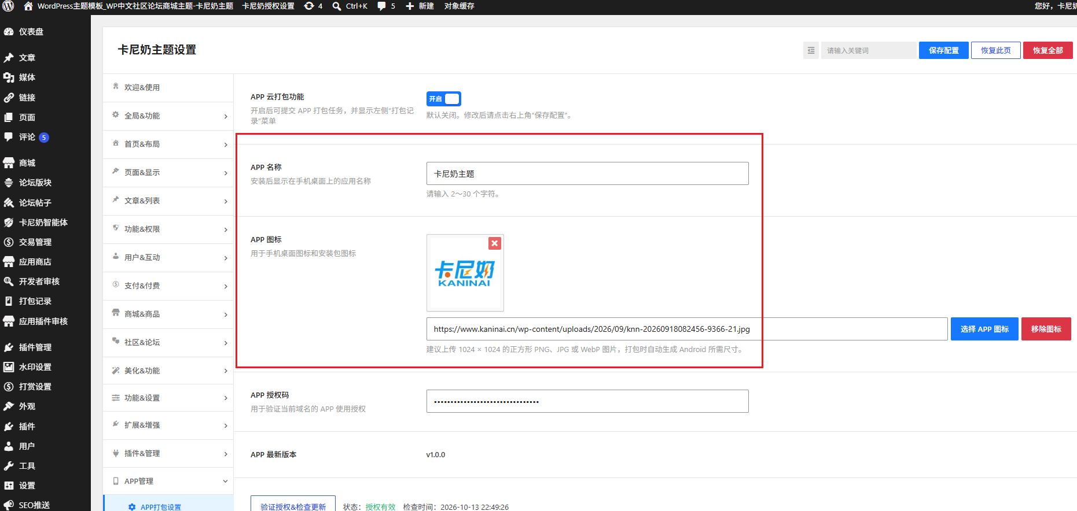Click the 插件管理 plug icon
This screenshot has width=1077, height=511.
(9, 347)
